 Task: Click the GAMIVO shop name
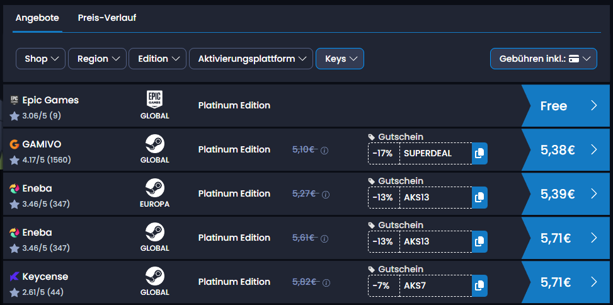pyautogui.click(x=42, y=145)
